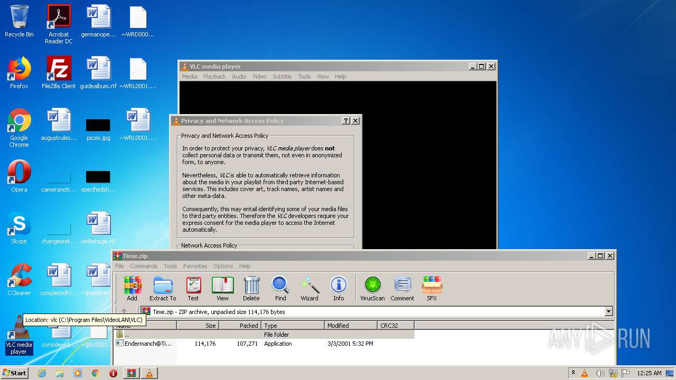
Task: Click the network icon in system tray
Action: pos(613,373)
